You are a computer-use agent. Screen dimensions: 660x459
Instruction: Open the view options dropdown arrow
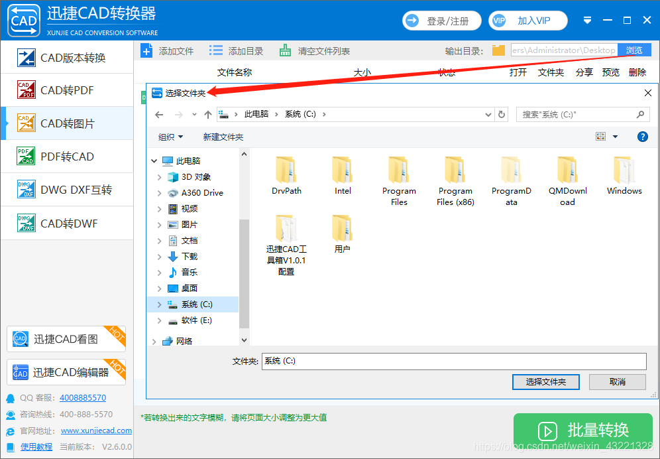[615, 137]
